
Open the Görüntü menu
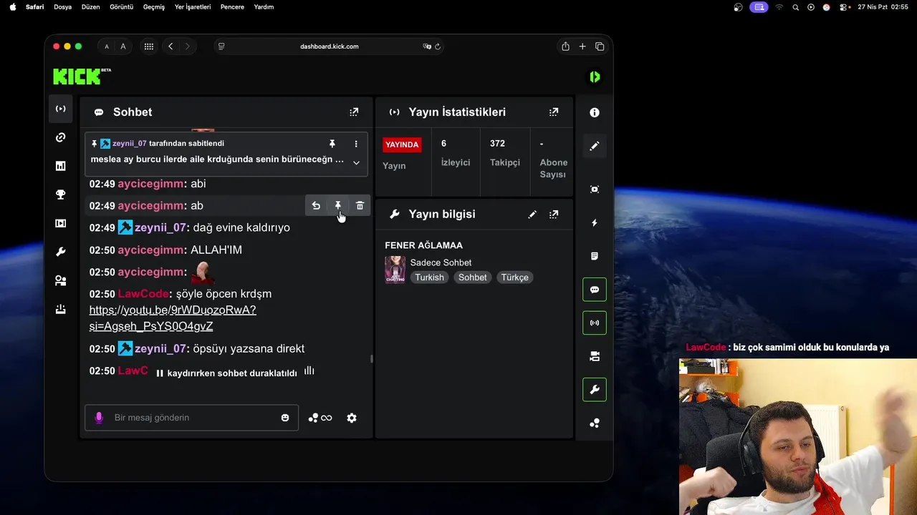point(121,7)
